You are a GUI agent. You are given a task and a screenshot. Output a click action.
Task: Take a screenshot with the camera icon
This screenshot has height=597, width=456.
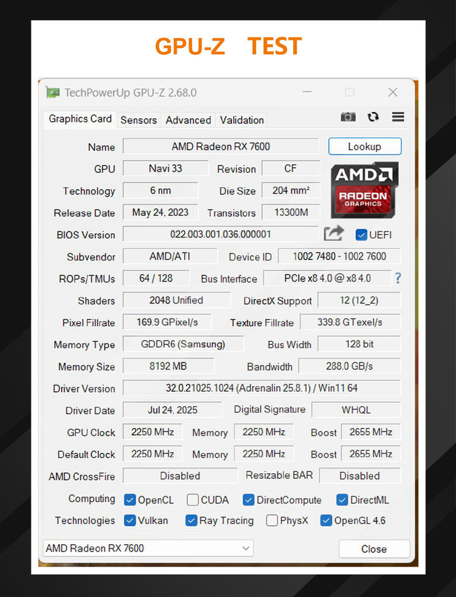(348, 117)
